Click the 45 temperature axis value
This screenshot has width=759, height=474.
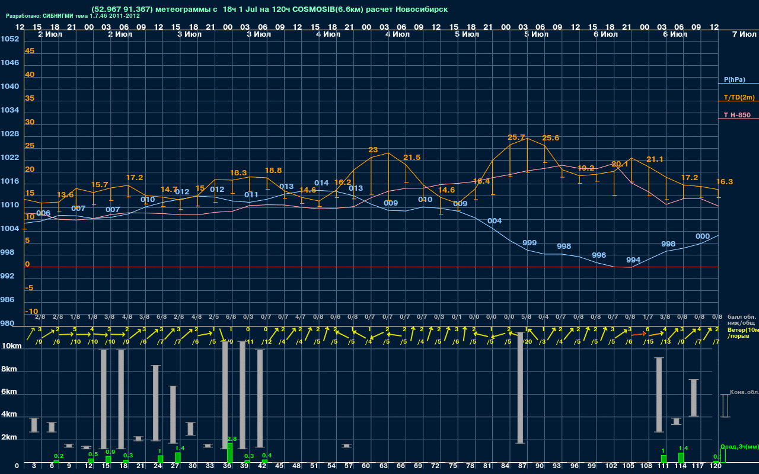(x=30, y=51)
